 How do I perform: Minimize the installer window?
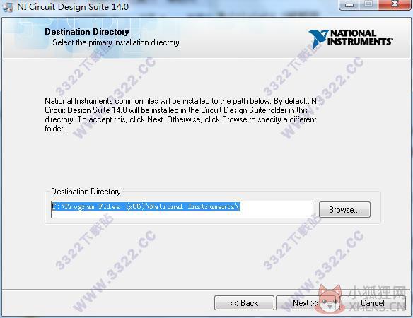tap(349, 5)
